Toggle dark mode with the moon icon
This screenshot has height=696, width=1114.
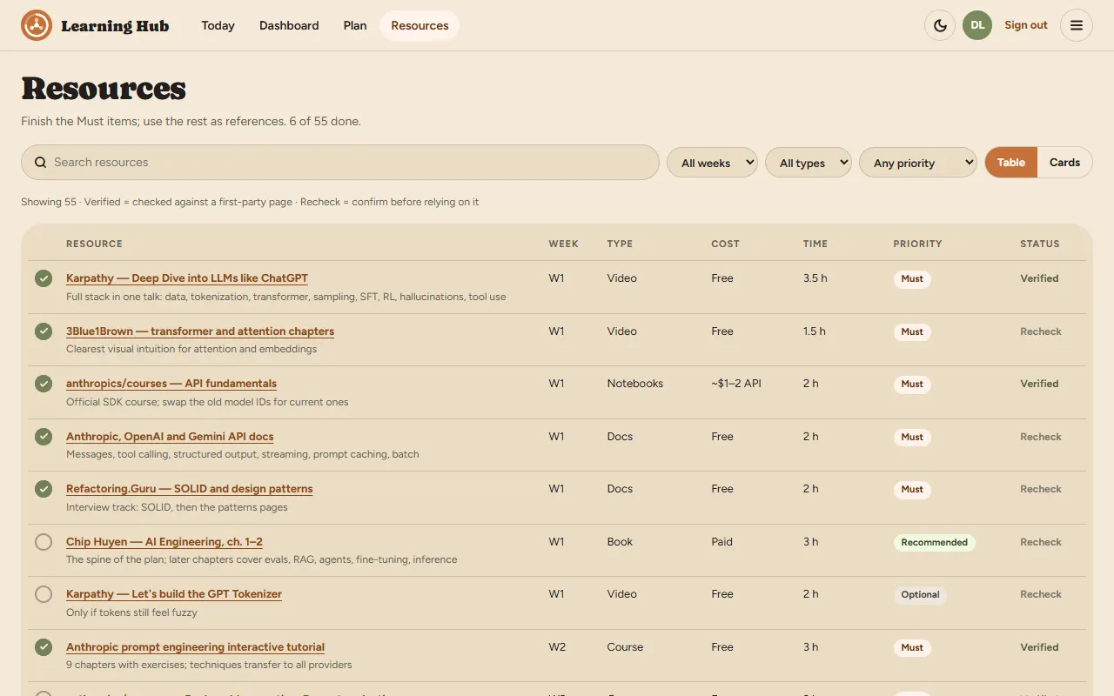pos(940,25)
